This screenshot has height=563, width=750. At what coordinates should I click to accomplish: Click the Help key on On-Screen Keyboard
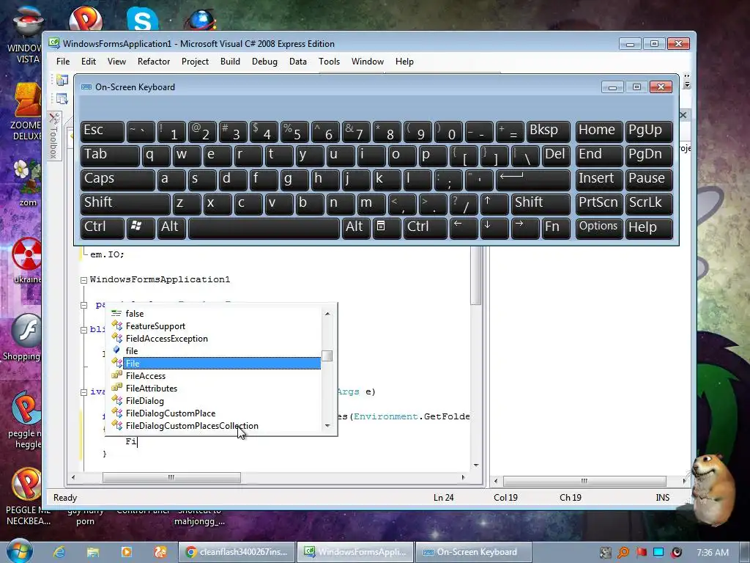coord(649,228)
